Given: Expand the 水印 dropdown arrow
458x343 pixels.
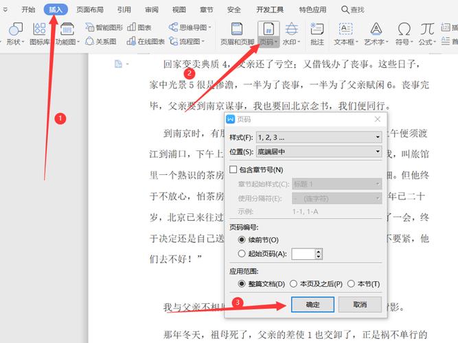Looking at the screenshot, I should (299, 43).
